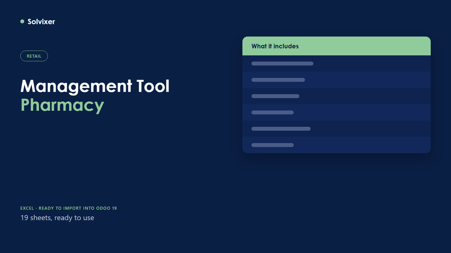Click the 'What it includes' card header
Image resolution: width=451 pixels, height=253 pixels.
[x=336, y=46]
